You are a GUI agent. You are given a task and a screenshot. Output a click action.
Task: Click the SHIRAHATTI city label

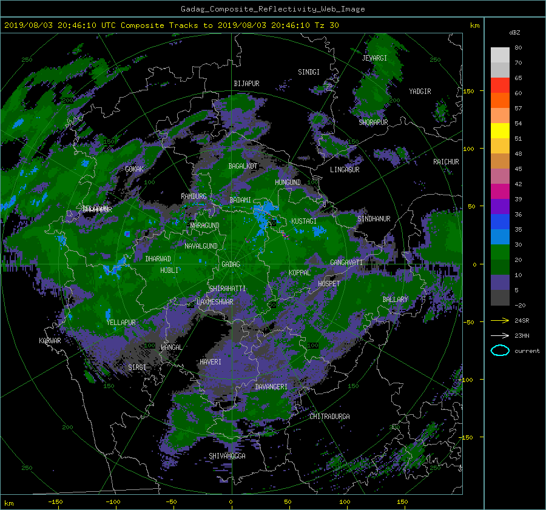coord(227,289)
